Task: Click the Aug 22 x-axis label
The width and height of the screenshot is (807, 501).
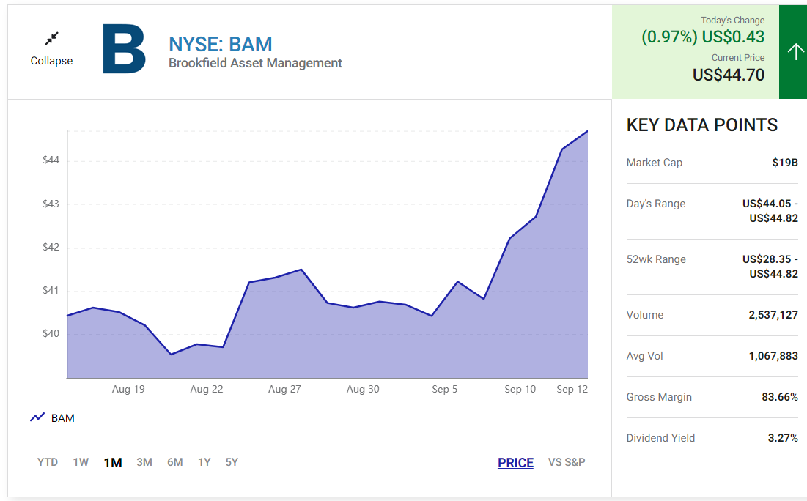Action: tap(207, 390)
